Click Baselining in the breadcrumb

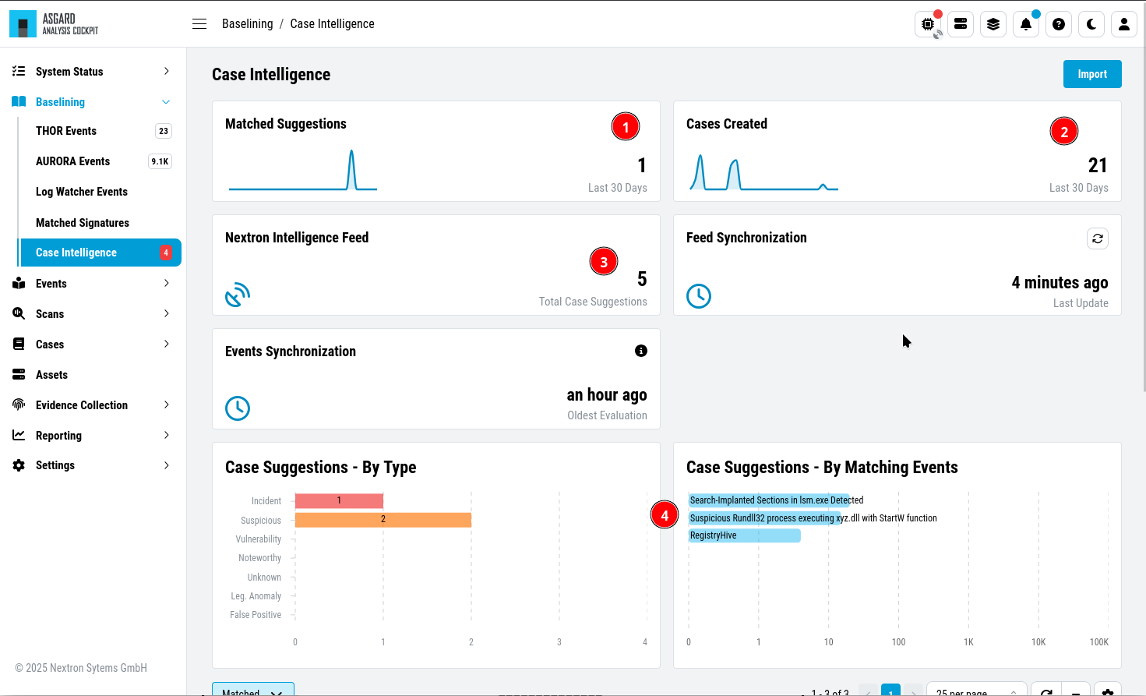pyautogui.click(x=248, y=24)
